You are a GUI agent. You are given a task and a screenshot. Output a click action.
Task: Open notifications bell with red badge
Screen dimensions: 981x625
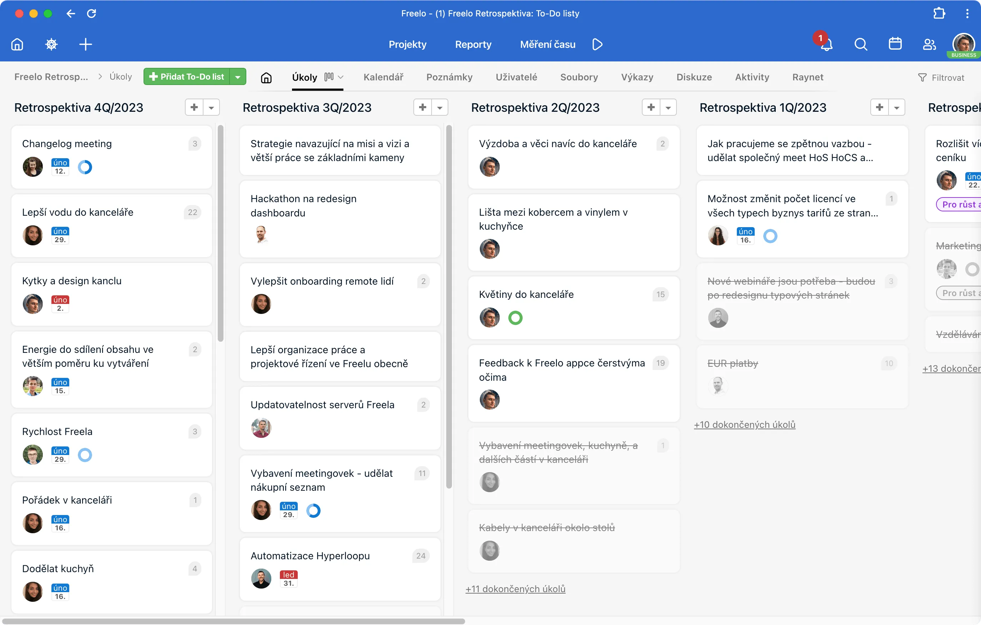click(x=826, y=43)
